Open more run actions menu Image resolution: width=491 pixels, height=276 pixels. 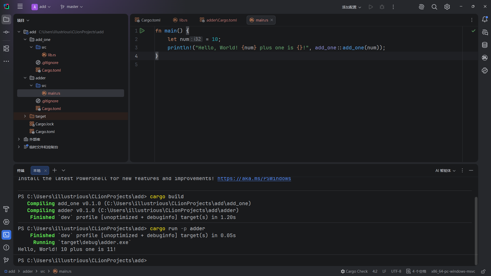click(393, 7)
